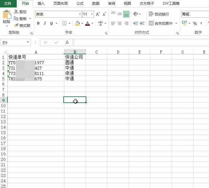Apply percent style

click(195, 24)
